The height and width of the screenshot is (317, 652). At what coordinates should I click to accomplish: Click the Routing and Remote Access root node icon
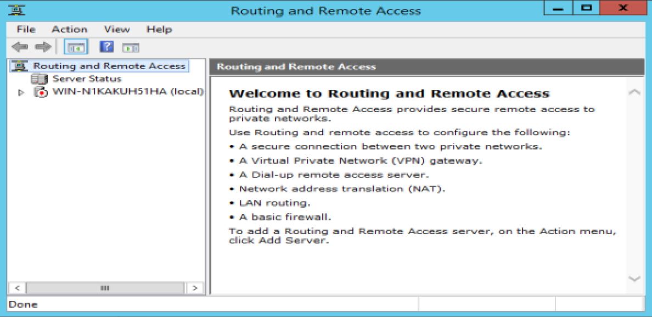tap(20, 66)
